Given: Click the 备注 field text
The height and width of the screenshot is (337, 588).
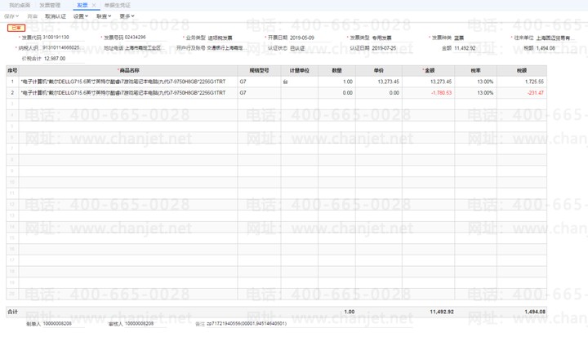Looking at the screenshot, I should (x=310, y=324).
